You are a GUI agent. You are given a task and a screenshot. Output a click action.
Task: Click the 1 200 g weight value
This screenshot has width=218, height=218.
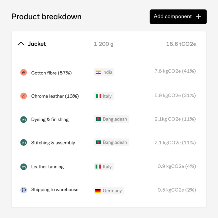click(103, 44)
